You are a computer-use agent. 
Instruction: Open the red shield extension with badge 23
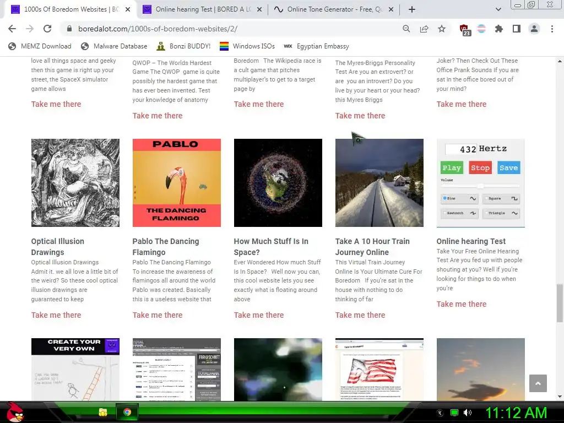pyautogui.click(x=465, y=30)
